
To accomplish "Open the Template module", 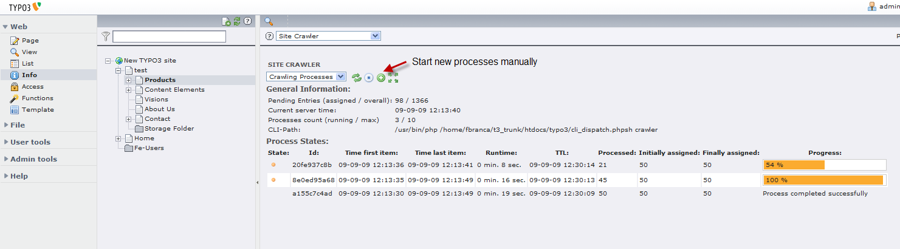I will click(38, 110).
